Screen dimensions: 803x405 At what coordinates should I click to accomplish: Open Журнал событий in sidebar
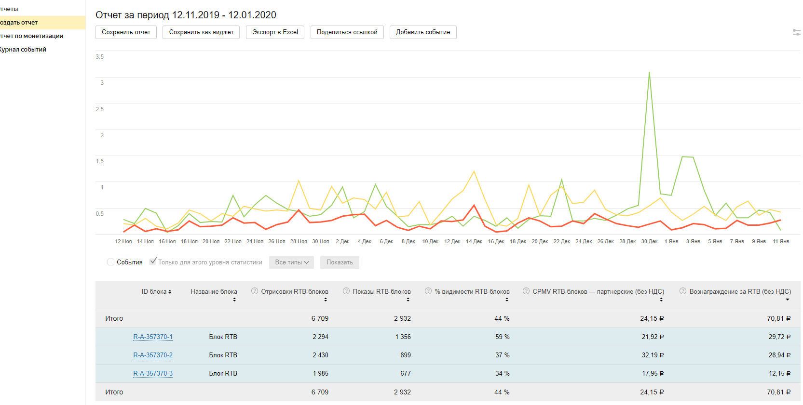click(x=23, y=50)
